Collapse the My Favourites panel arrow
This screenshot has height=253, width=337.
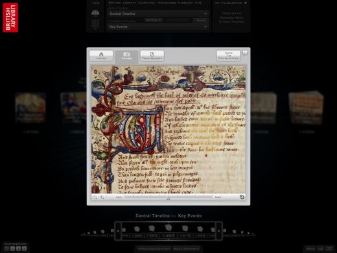(x=246, y=3)
